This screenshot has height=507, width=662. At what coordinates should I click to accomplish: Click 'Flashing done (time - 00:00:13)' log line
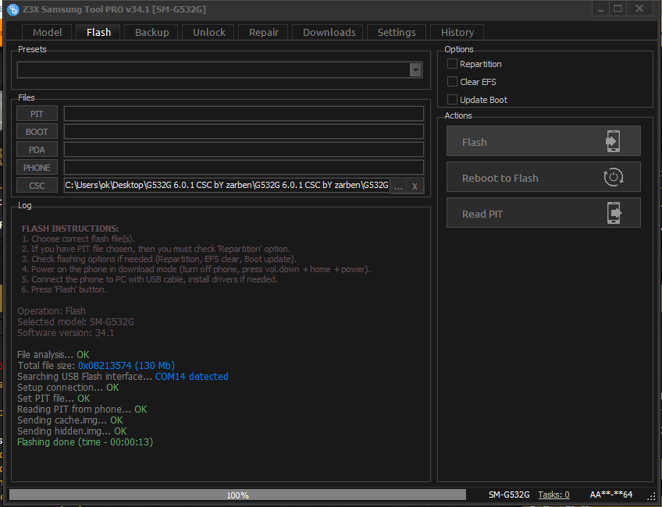[x=85, y=442]
